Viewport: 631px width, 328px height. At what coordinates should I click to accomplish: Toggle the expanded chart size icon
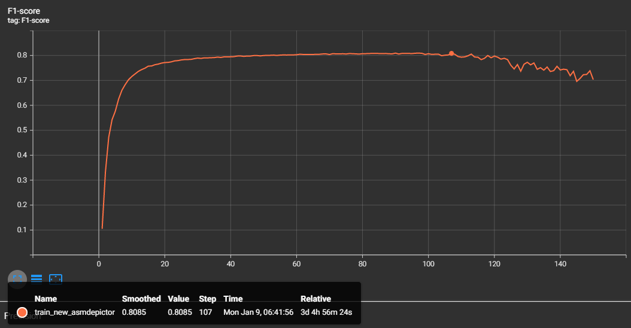click(17, 279)
